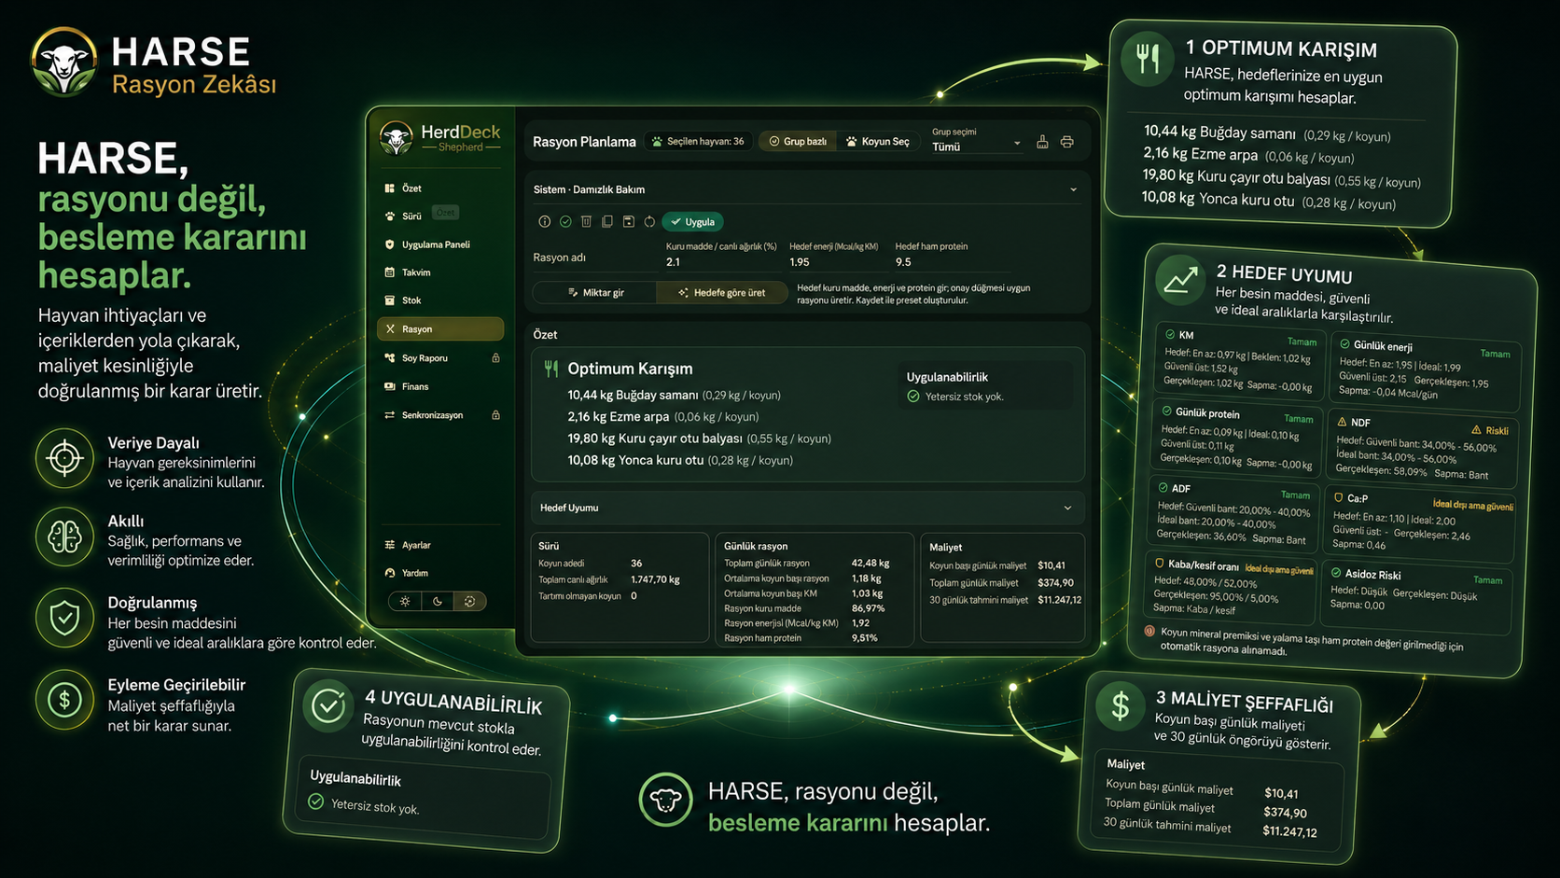The image size is (1560, 878).
Task: Switch to Koyun Seç selection mode
Action: [x=877, y=142]
